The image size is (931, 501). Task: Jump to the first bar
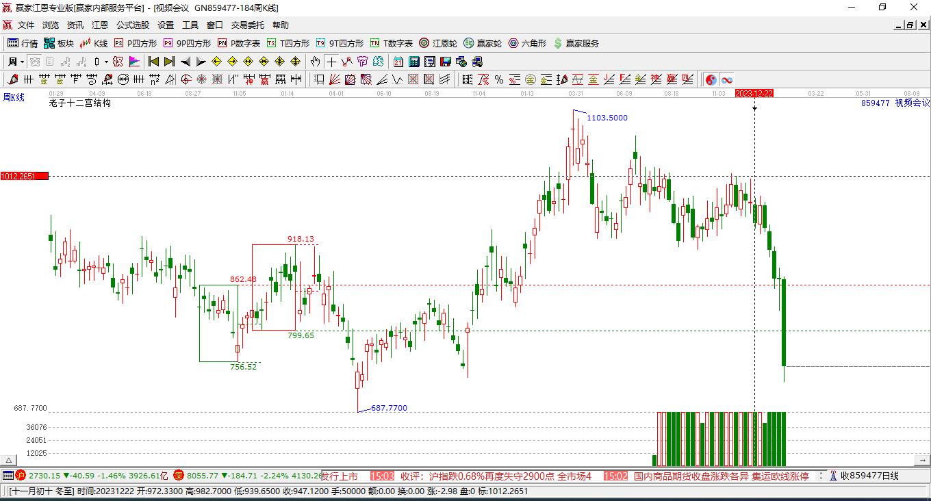(153, 62)
